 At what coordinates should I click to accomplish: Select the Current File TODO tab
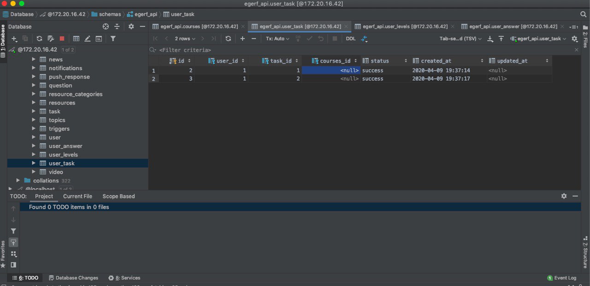pyautogui.click(x=77, y=196)
